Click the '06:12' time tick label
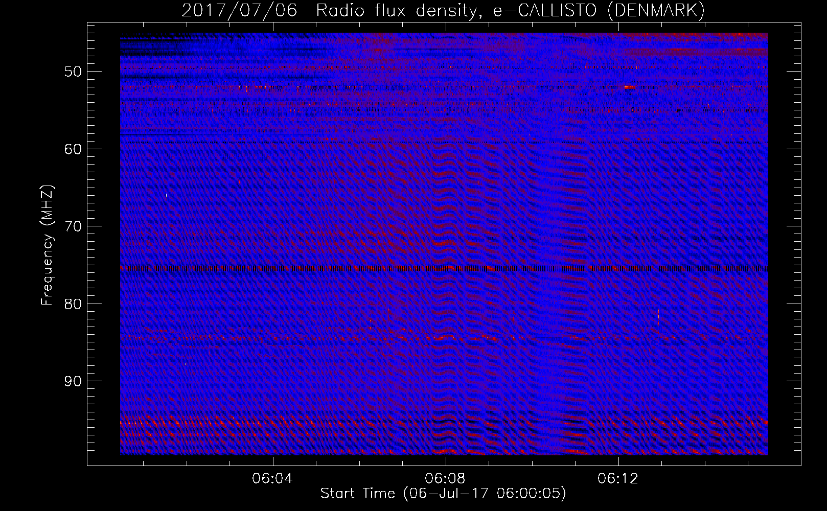This screenshot has height=511, width=827. (x=618, y=479)
